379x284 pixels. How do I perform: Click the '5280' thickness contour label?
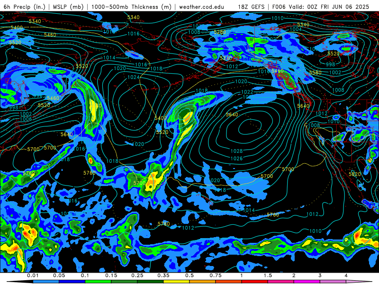[220, 32]
